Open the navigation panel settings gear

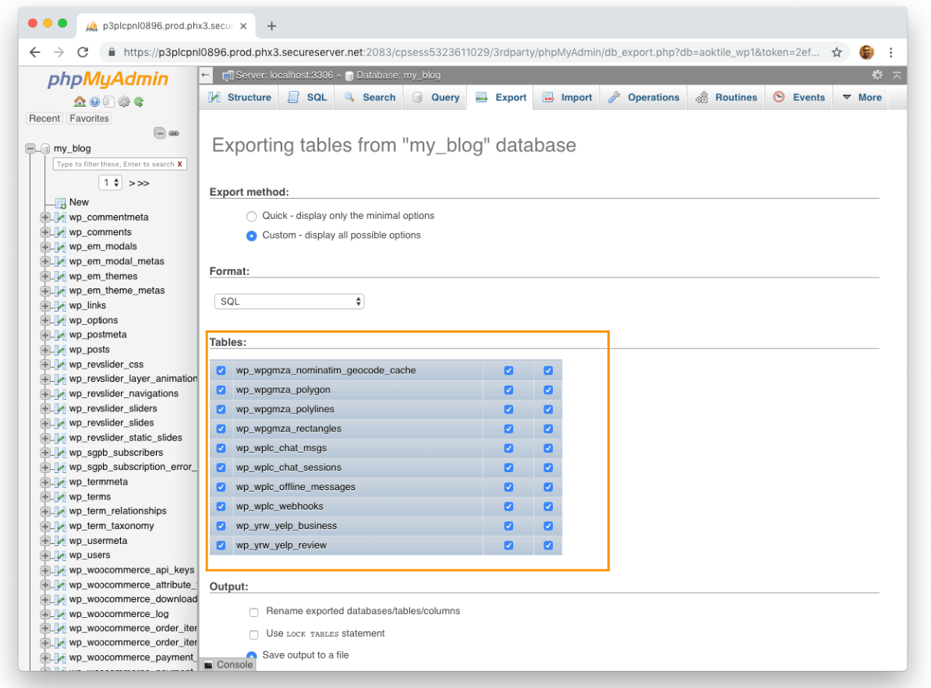pos(123,101)
